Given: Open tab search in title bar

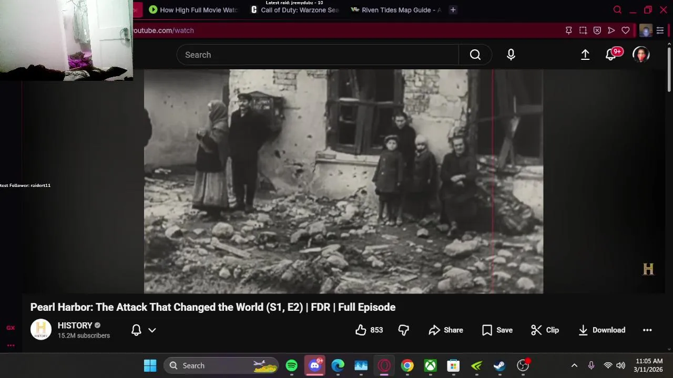Looking at the screenshot, I should [x=617, y=10].
